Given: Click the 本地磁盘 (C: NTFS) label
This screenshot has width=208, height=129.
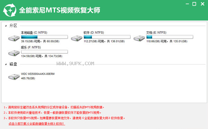Looking at the screenshot, I should coord(34,32).
